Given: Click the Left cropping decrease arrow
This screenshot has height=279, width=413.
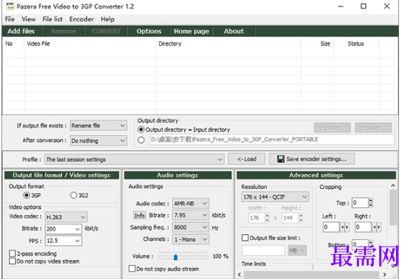Looking at the screenshot, I should coord(342,227).
